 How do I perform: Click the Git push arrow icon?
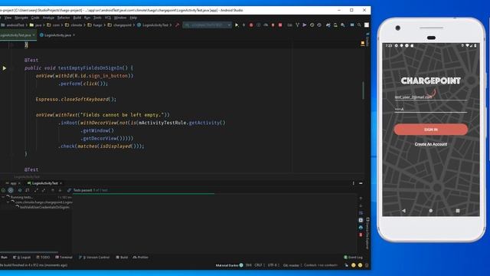pyautogui.click(x=305, y=25)
